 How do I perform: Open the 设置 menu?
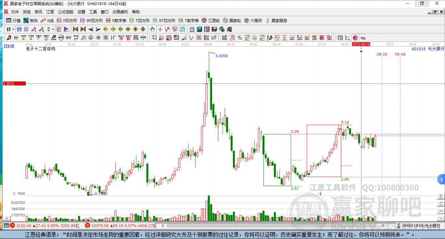tap(81, 12)
